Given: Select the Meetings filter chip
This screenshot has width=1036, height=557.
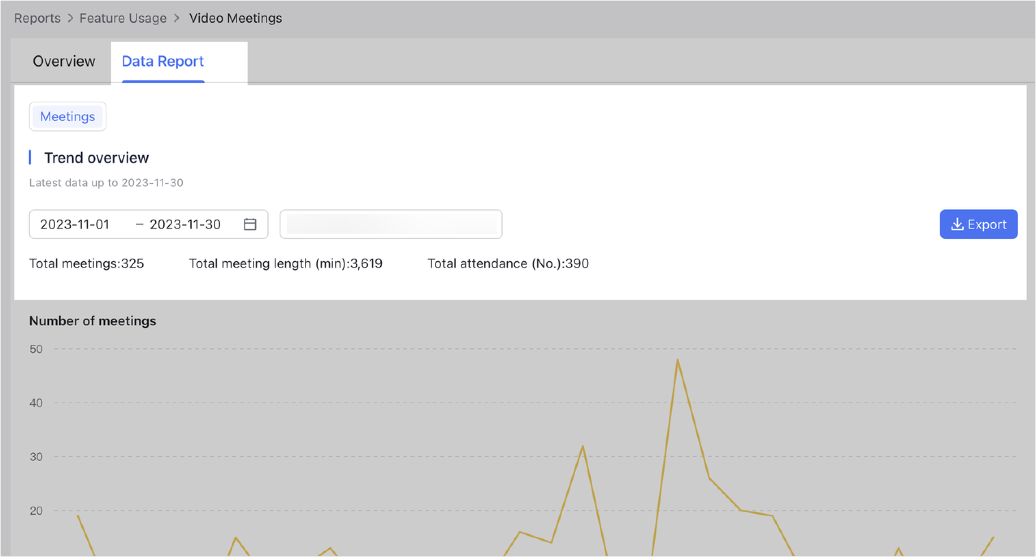Looking at the screenshot, I should tap(67, 117).
